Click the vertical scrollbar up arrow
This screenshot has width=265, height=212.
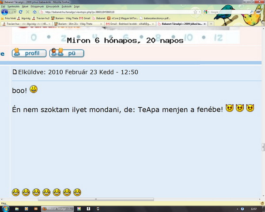tap(263, 29)
